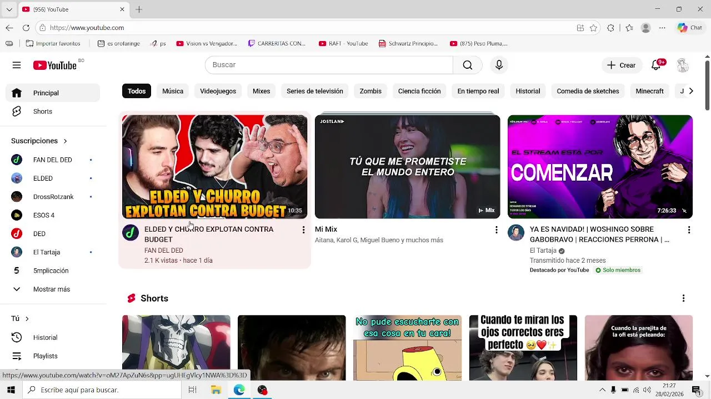Open the YouTube account avatar menu
The image size is (711, 399).
click(x=683, y=65)
